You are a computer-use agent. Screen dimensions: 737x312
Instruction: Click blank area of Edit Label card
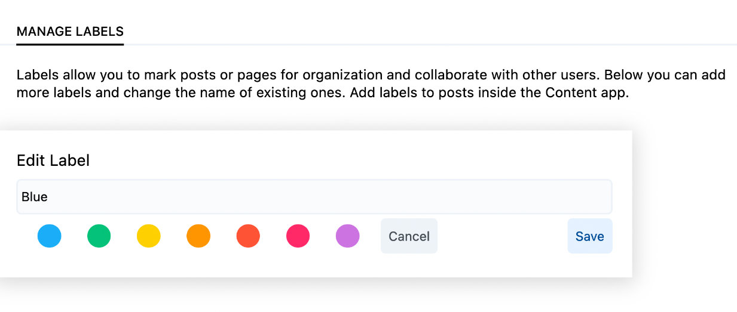point(359,159)
